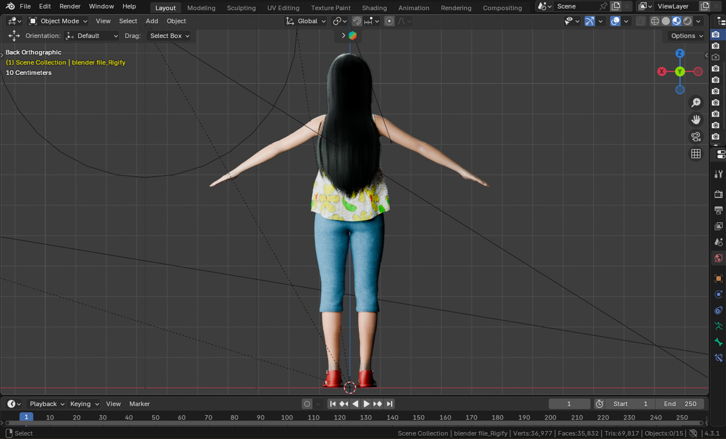Click the Zoom in/out viewport gizmo
Screen dimensions: 726x439
[696, 102]
